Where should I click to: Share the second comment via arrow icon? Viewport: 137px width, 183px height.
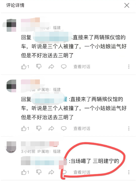[51, 128]
